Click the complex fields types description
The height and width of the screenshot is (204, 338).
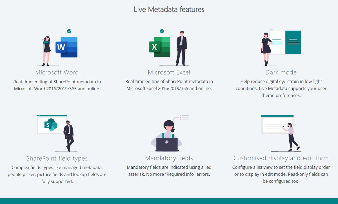pyautogui.click(x=57, y=174)
